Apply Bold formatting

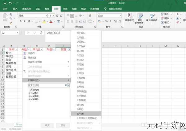[20, 21]
